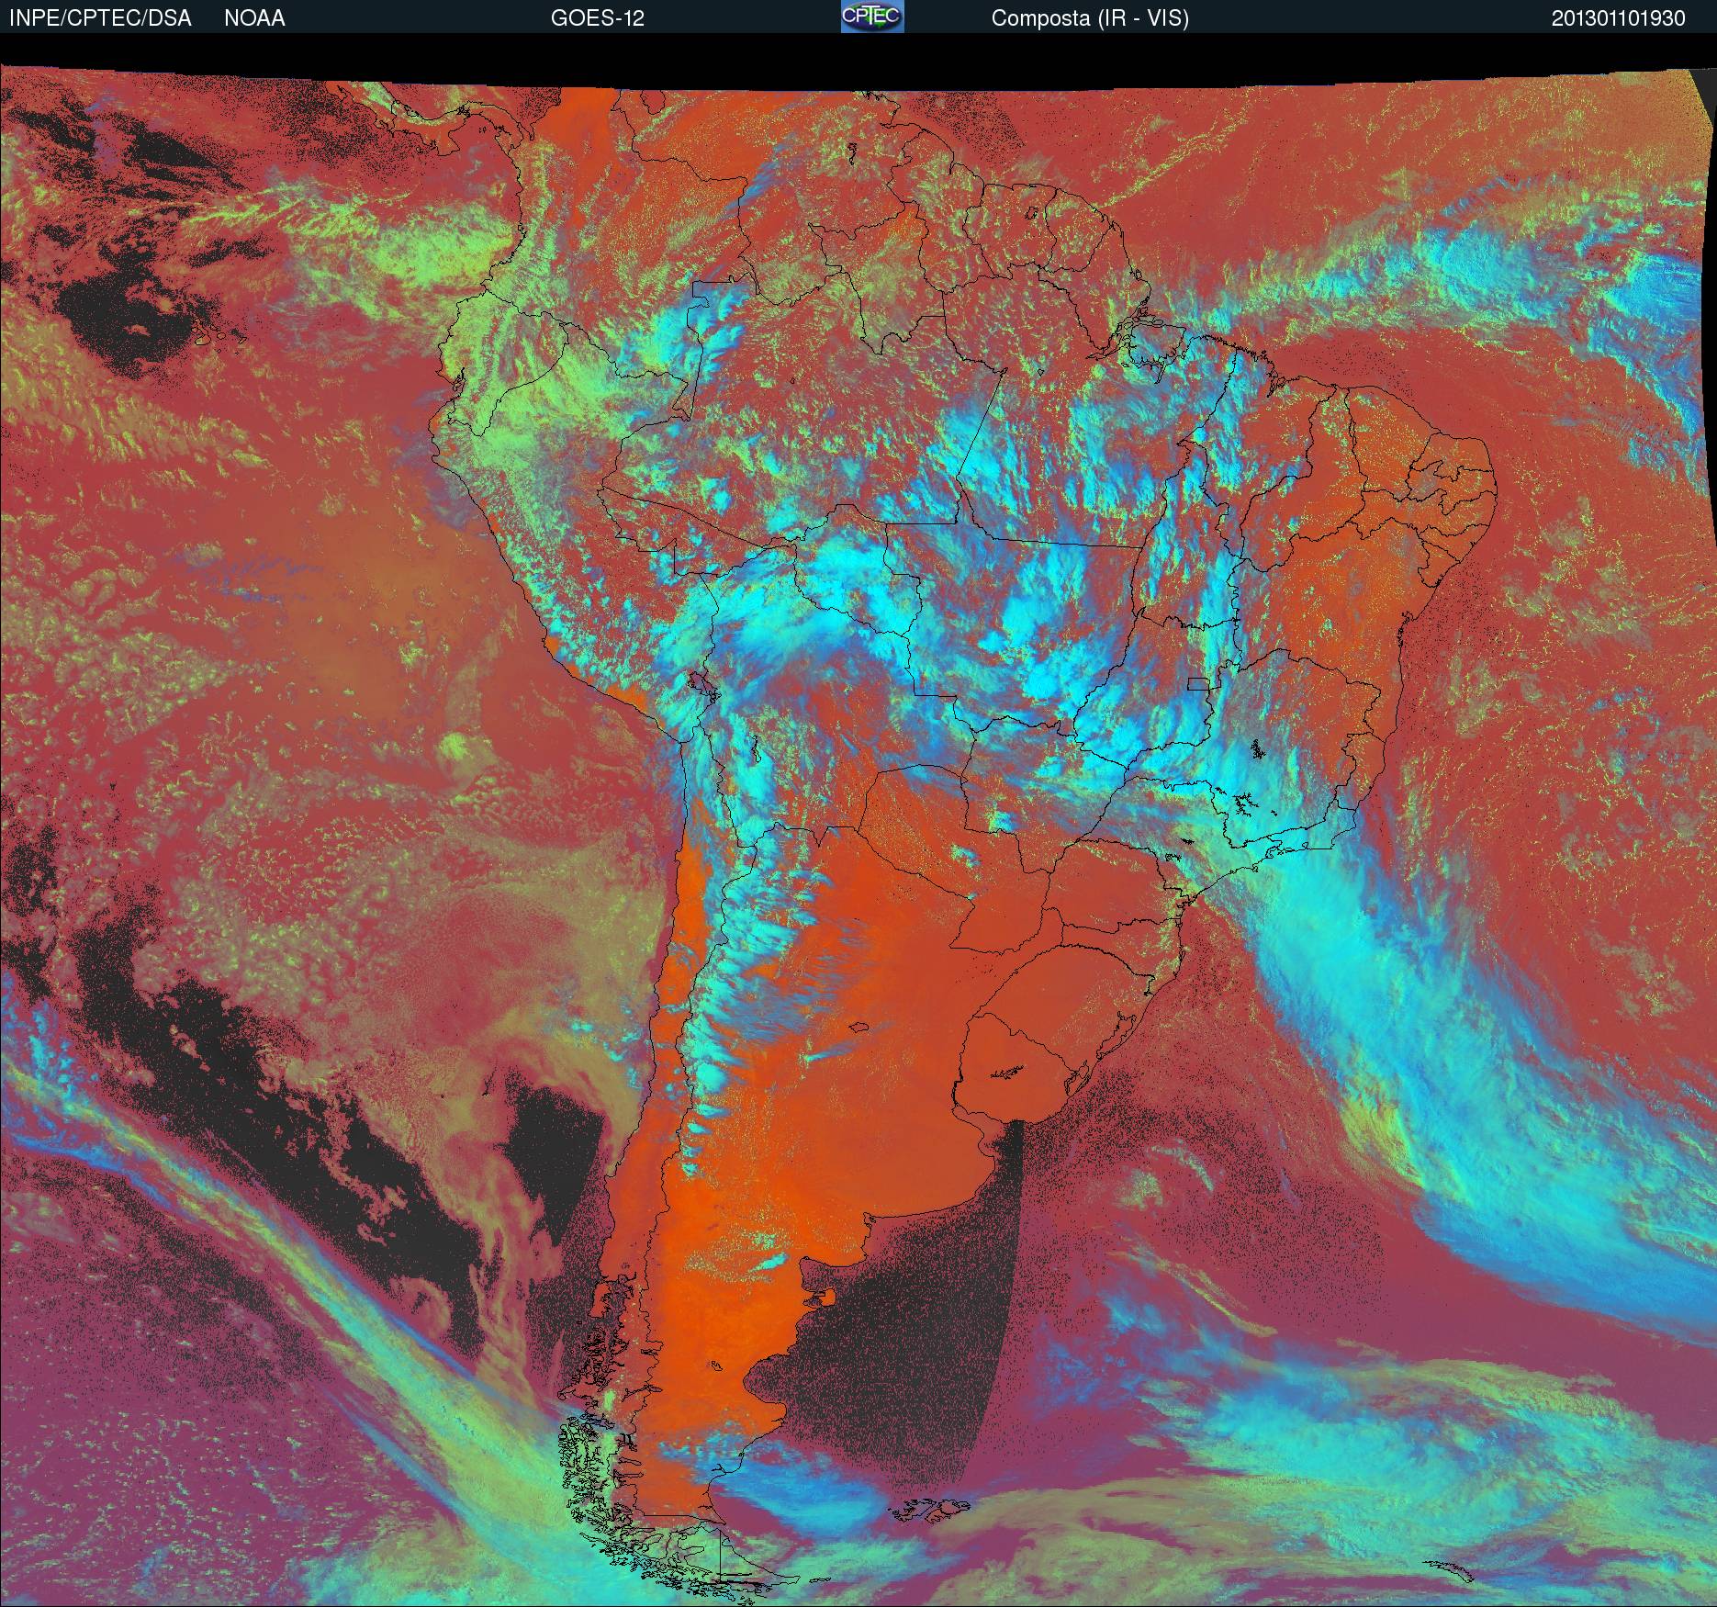Click the NOAA label in the header
Screen dimensions: 1717x1607
(x=254, y=18)
